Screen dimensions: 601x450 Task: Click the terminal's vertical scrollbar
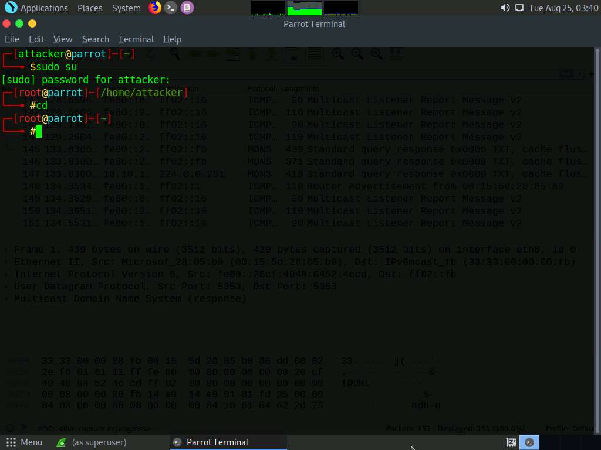[597, 240]
